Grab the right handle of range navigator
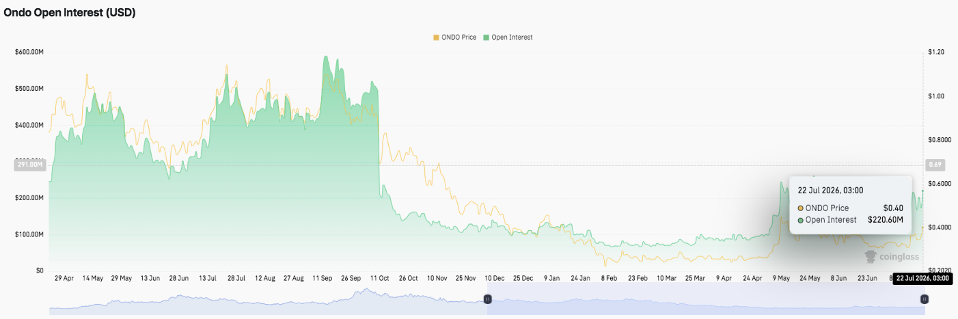 tap(924, 299)
